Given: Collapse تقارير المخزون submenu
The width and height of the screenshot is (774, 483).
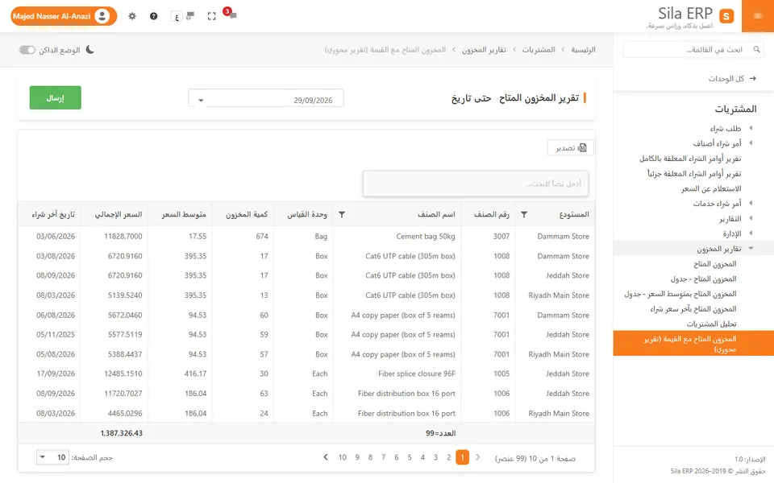Looking at the screenshot, I should (751, 249).
